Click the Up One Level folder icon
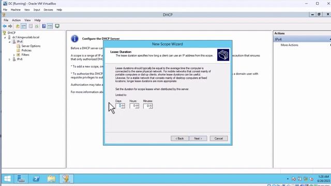 pos(18,26)
